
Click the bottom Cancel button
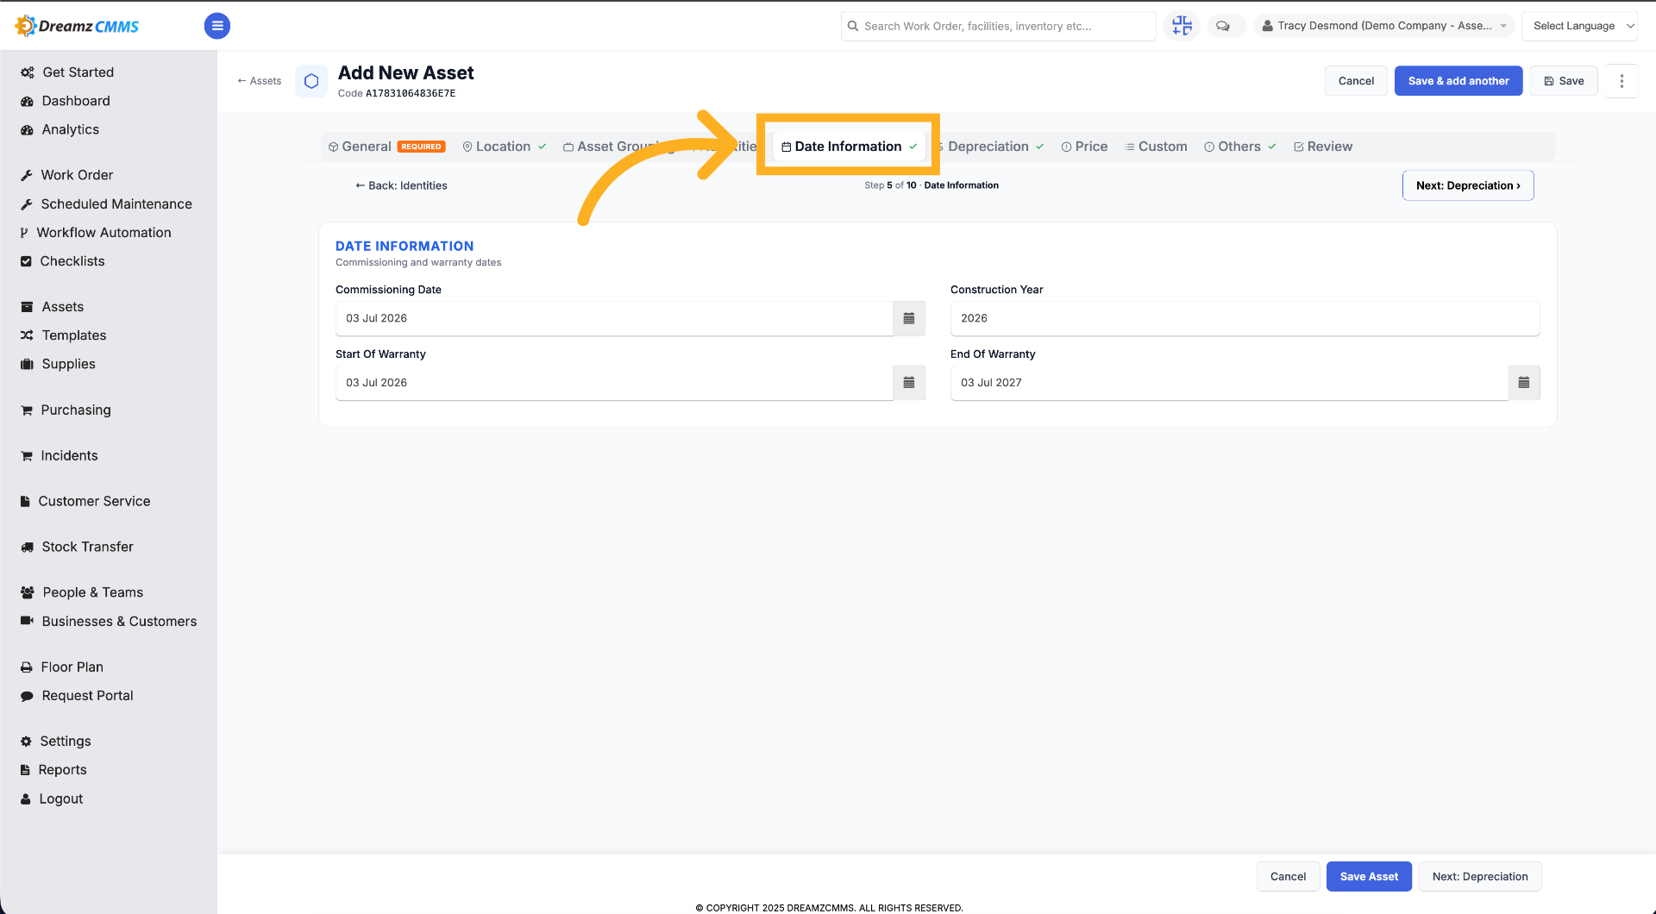click(1288, 877)
